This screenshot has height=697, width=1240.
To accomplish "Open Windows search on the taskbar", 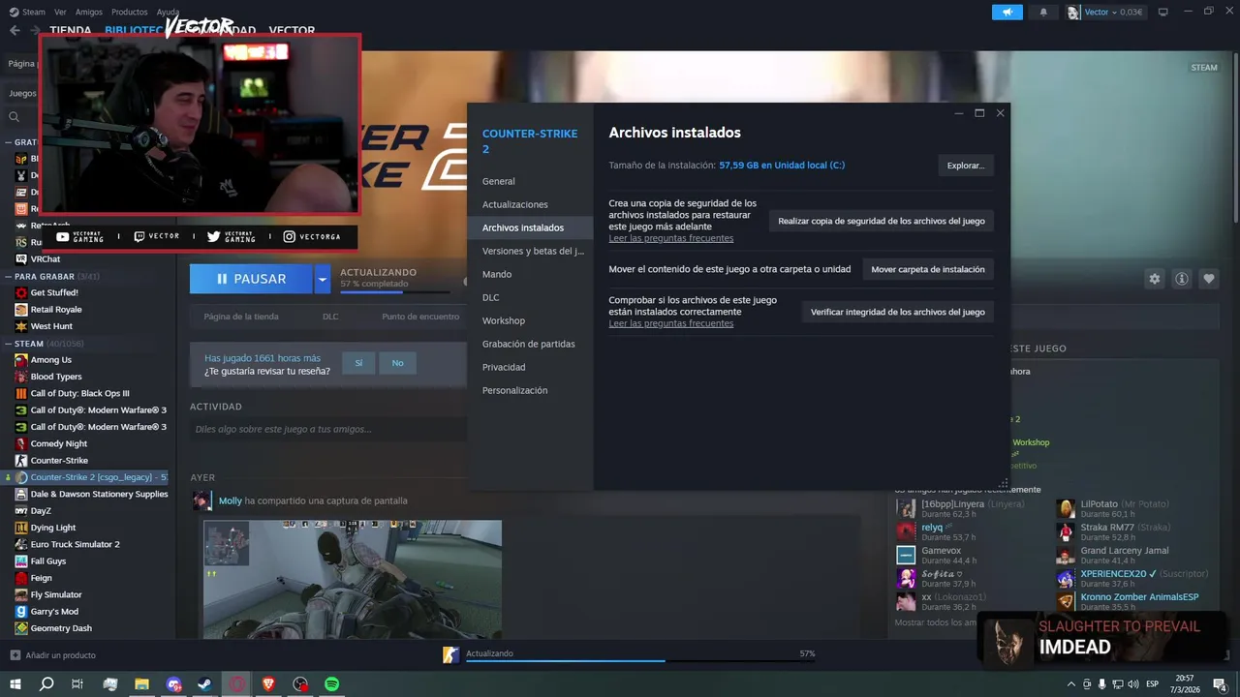I will pyautogui.click(x=46, y=684).
